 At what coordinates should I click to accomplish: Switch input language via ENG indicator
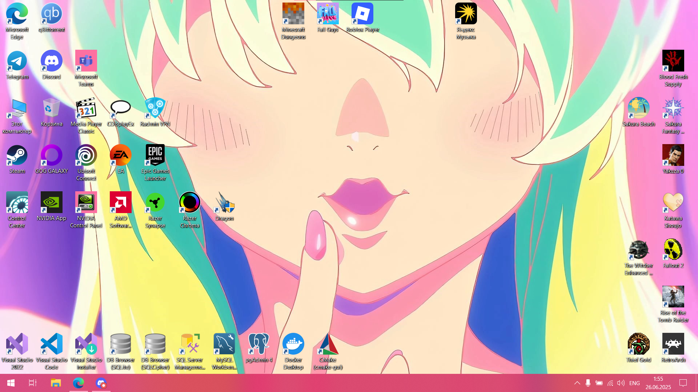tap(634, 383)
